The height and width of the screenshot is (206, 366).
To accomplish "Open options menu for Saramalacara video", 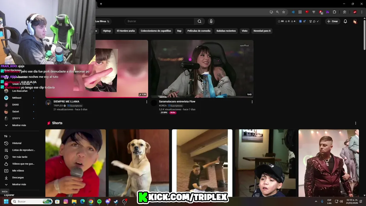I will [252, 102].
